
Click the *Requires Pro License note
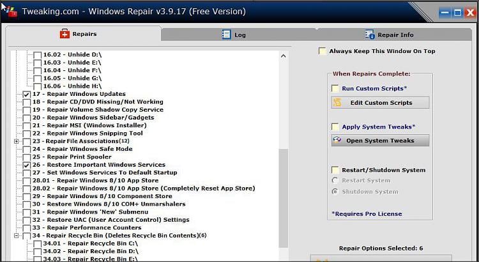point(367,214)
